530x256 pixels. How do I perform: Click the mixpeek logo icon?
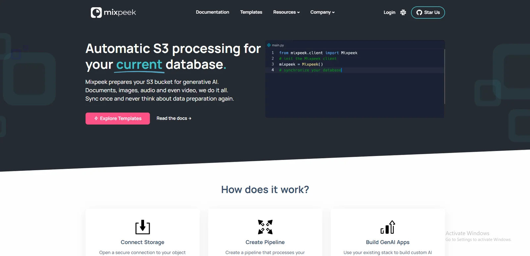point(96,13)
